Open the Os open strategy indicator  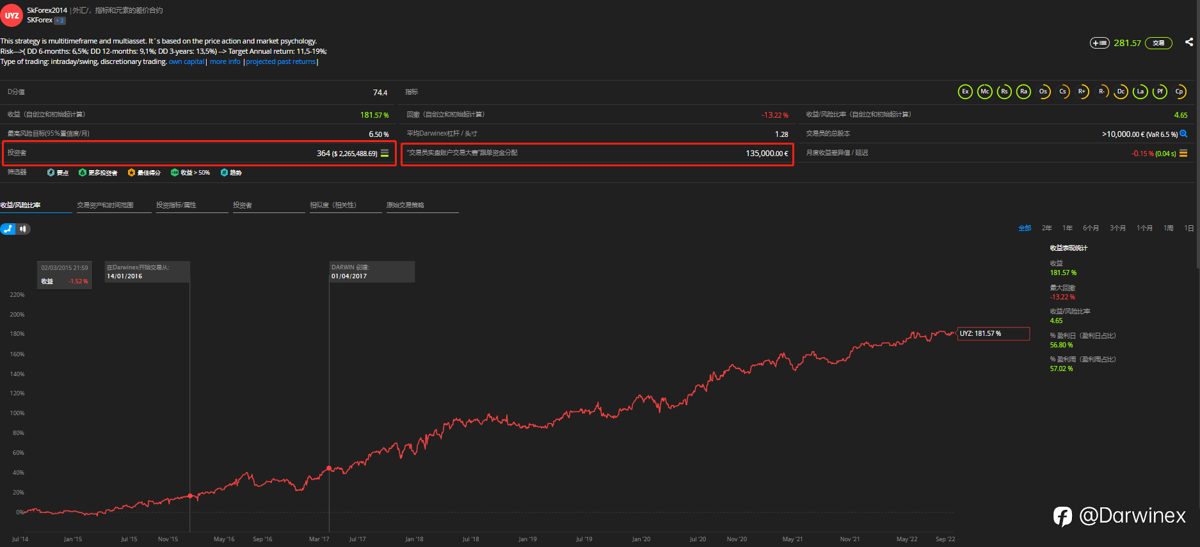click(x=1043, y=91)
